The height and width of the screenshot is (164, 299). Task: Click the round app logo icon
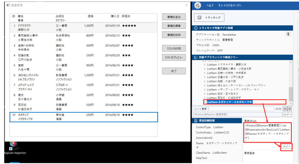pyautogui.click(x=198, y=6)
